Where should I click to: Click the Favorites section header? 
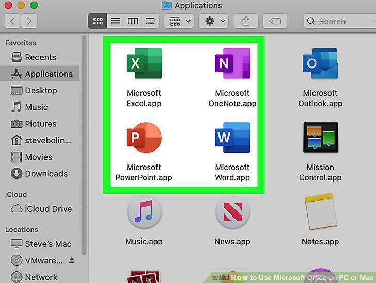[21, 43]
